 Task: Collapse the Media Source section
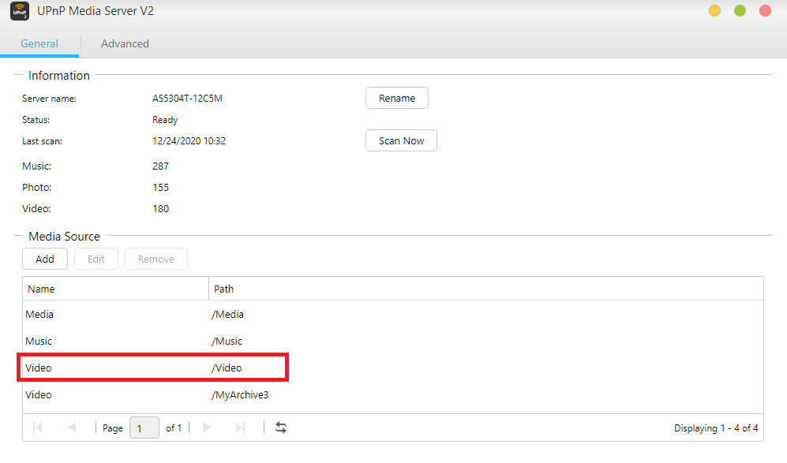18,236
